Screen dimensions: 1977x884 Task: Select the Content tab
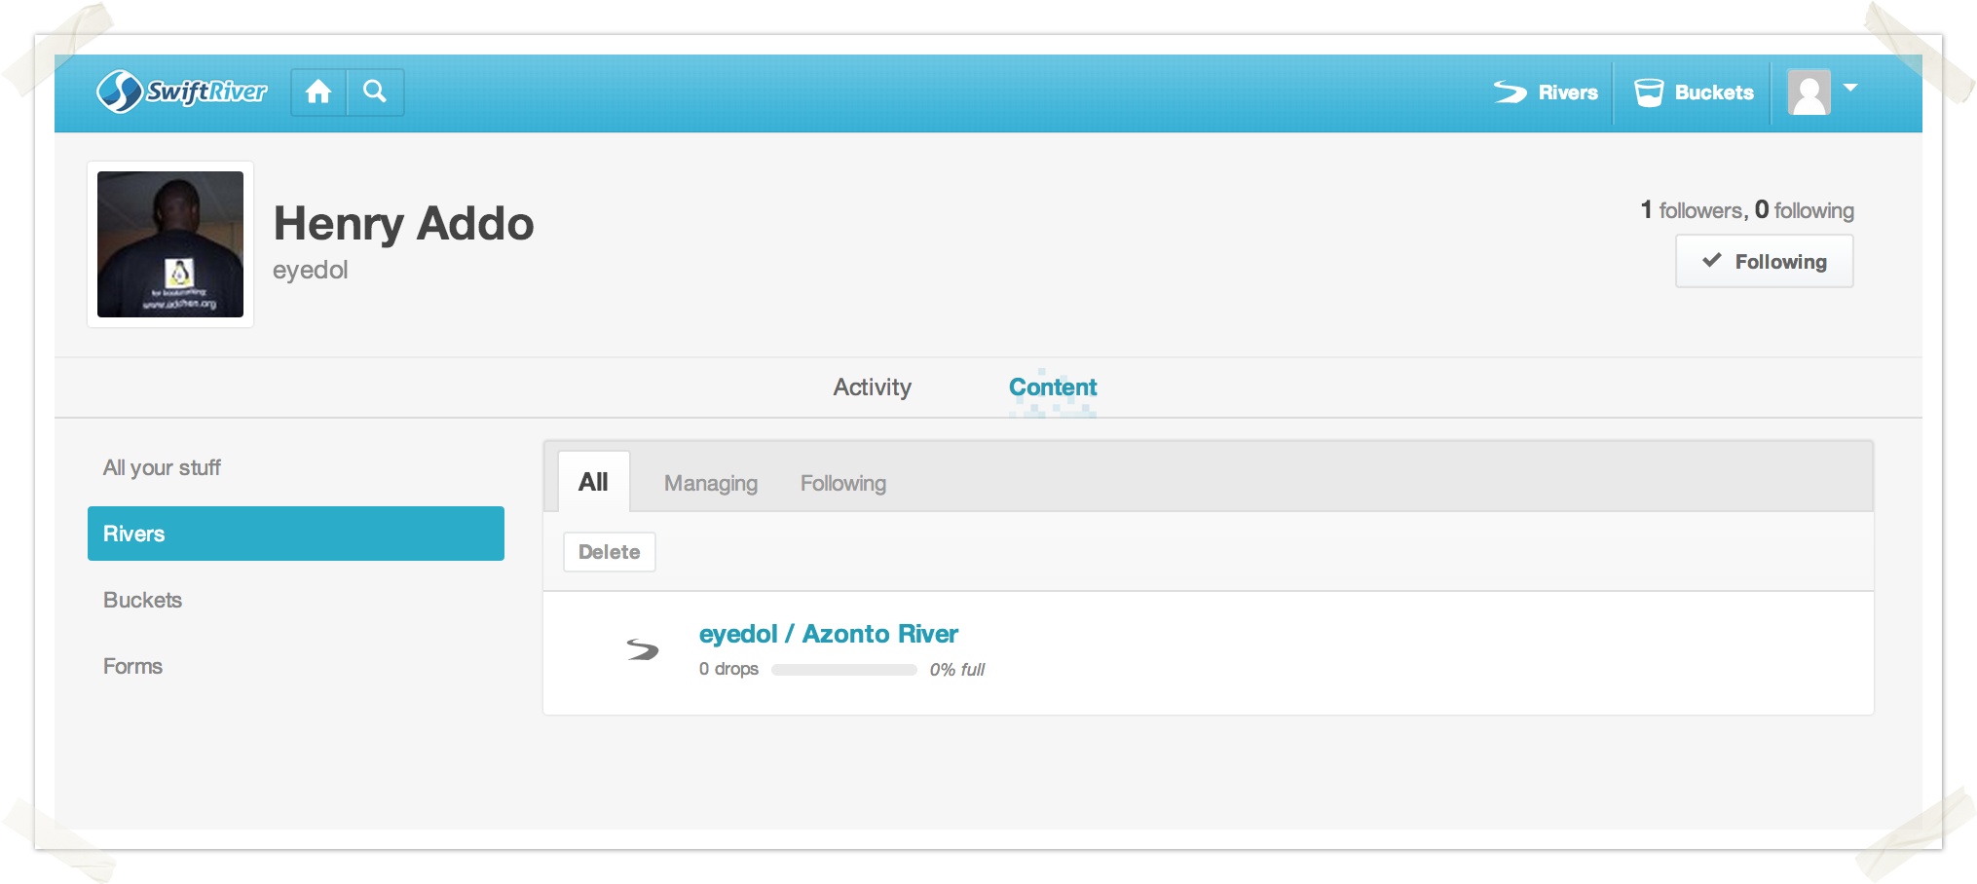(1052, 387)
